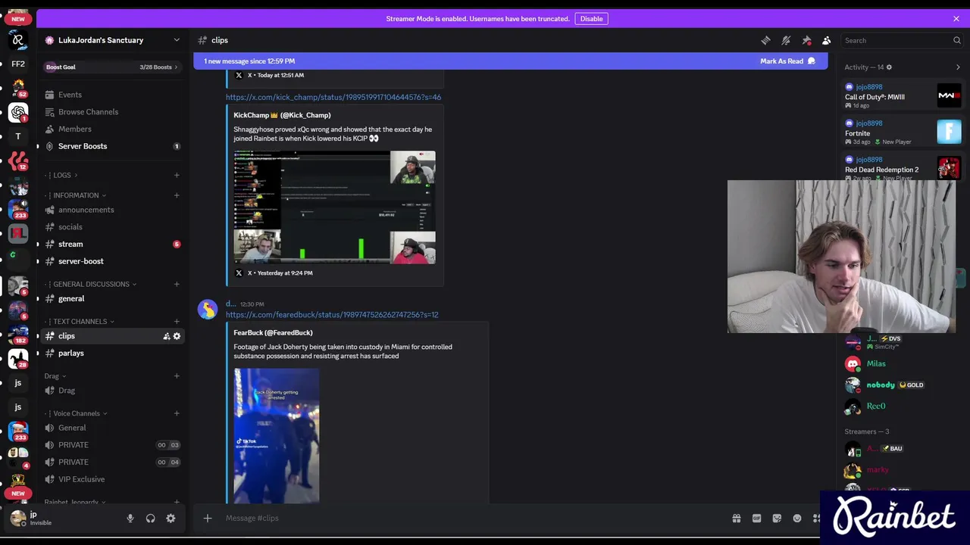Open the gift Nitro icon

[736, 519]
